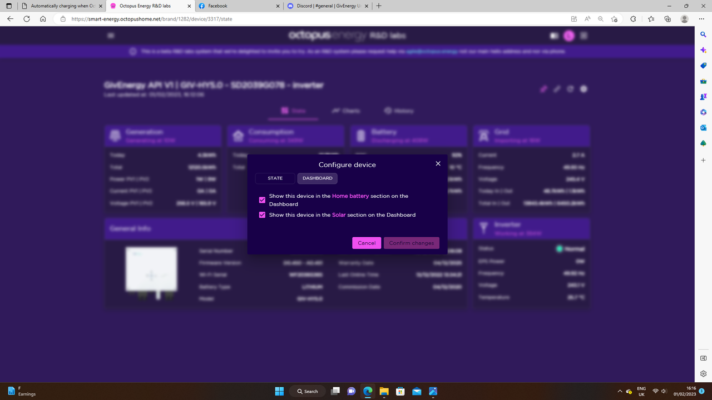Go to the browser home page
The height and width of the screenshot is (400, 712).
click(43, 18)
